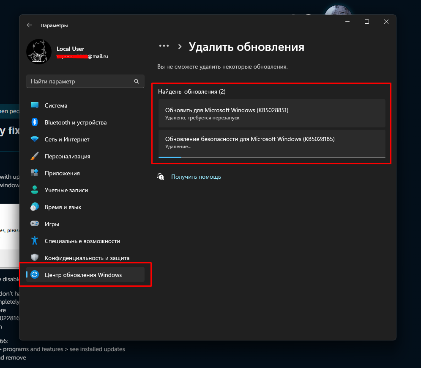
Task: Click the search magnifier icon in the search box
Action: tap(136, 81)
